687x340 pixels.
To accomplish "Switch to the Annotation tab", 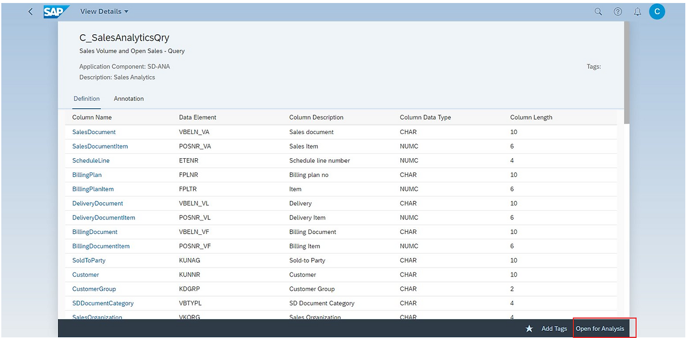I will coord(128,99).
